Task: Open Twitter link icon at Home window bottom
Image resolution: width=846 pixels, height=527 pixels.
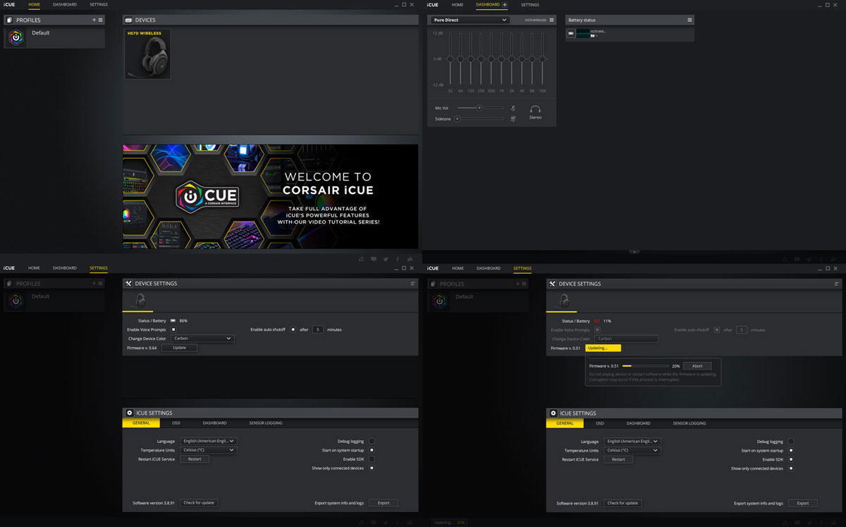Action: (x=385, y=259)
